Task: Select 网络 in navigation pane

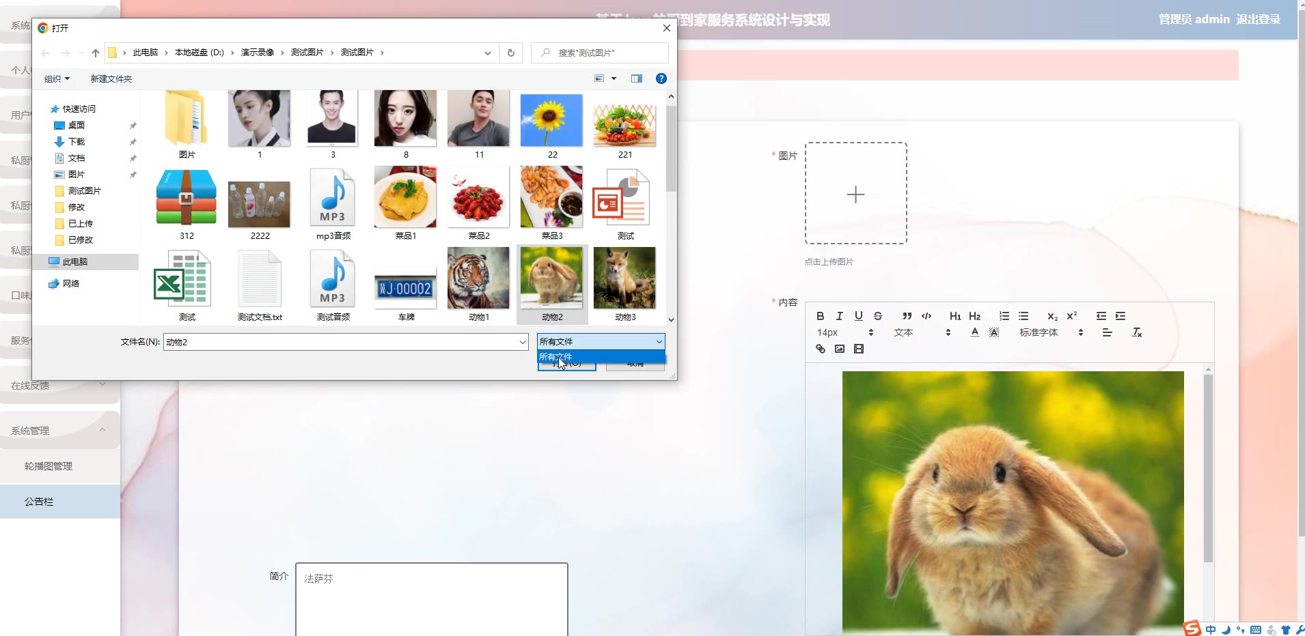Action: (70, 283)
